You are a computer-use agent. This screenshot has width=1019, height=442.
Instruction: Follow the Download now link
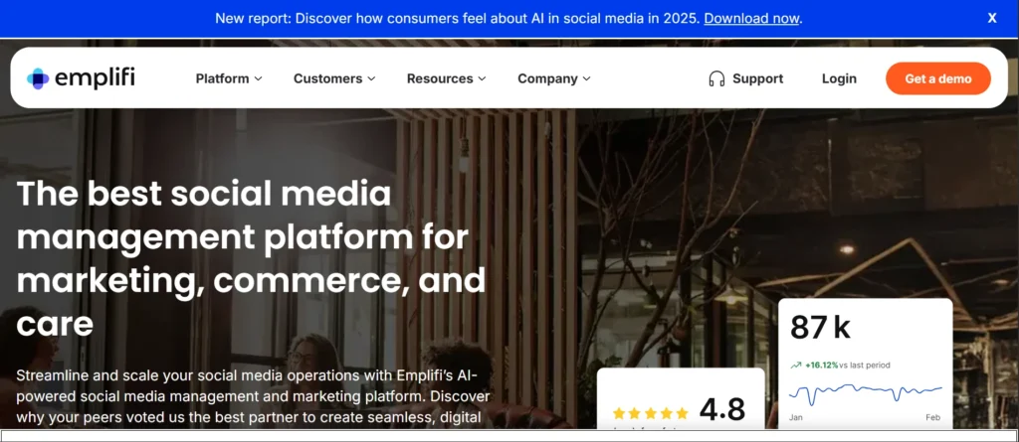tap(751, 18)
